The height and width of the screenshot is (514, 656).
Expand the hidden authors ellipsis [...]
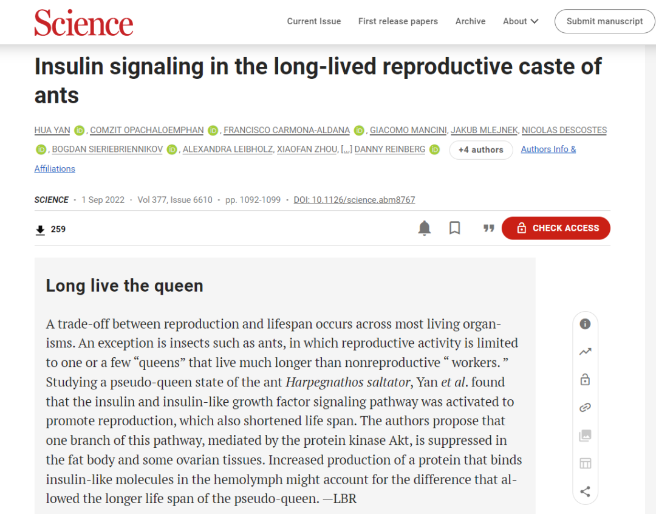[346, 149]
